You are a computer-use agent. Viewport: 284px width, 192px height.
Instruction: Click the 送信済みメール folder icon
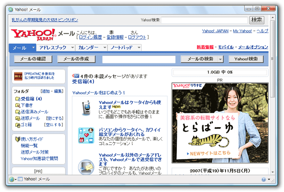pos(18,112)
